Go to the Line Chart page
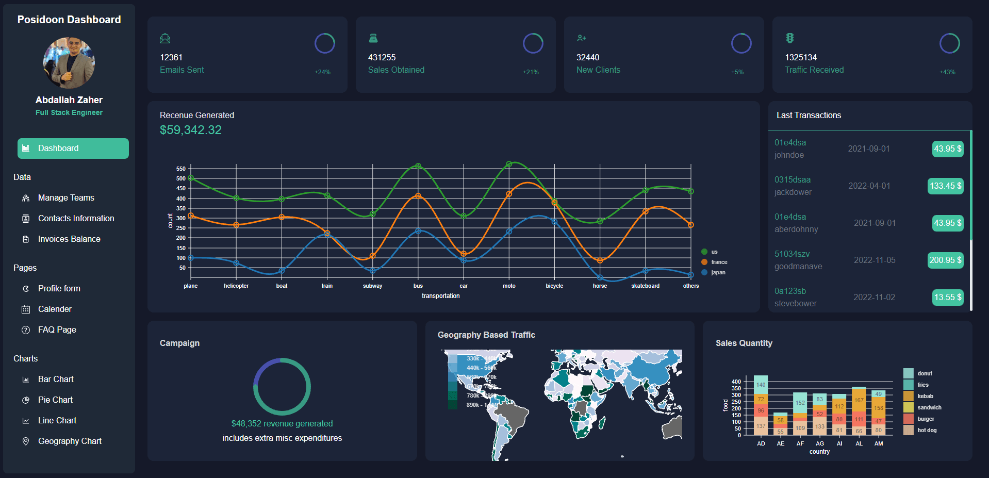 [x=57, y=421]
